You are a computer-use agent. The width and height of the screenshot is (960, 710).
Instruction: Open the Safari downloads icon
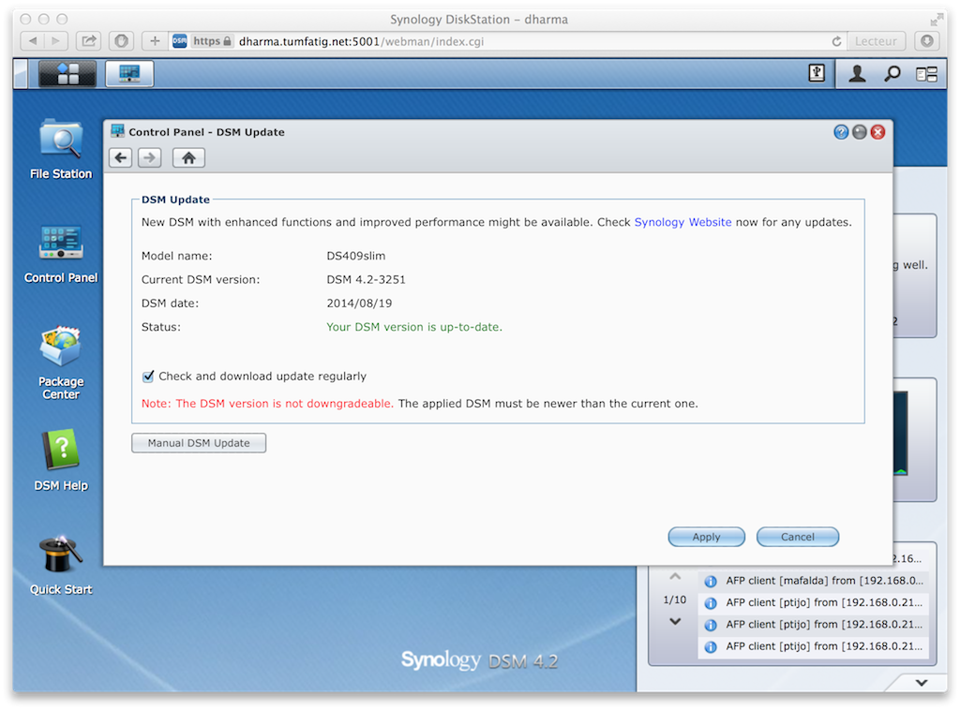[927, 41]
